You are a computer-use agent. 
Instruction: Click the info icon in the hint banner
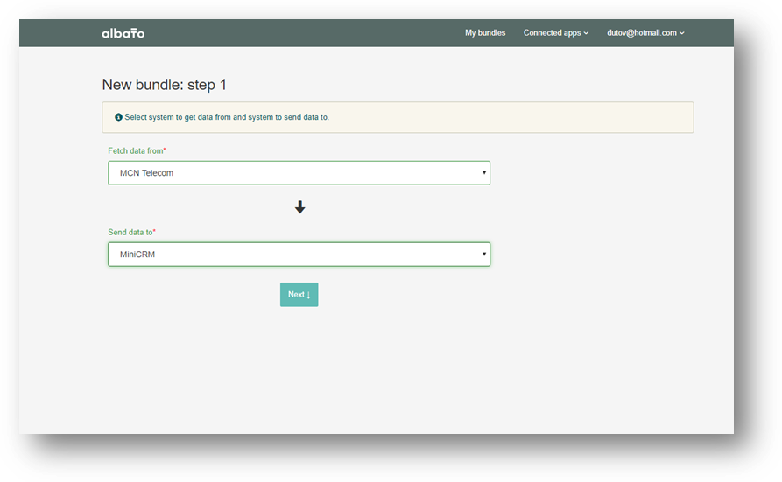coord(119,117)
